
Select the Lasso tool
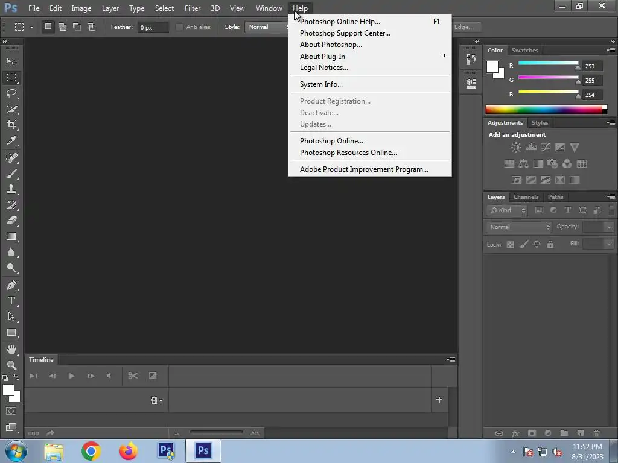(11, 93)
